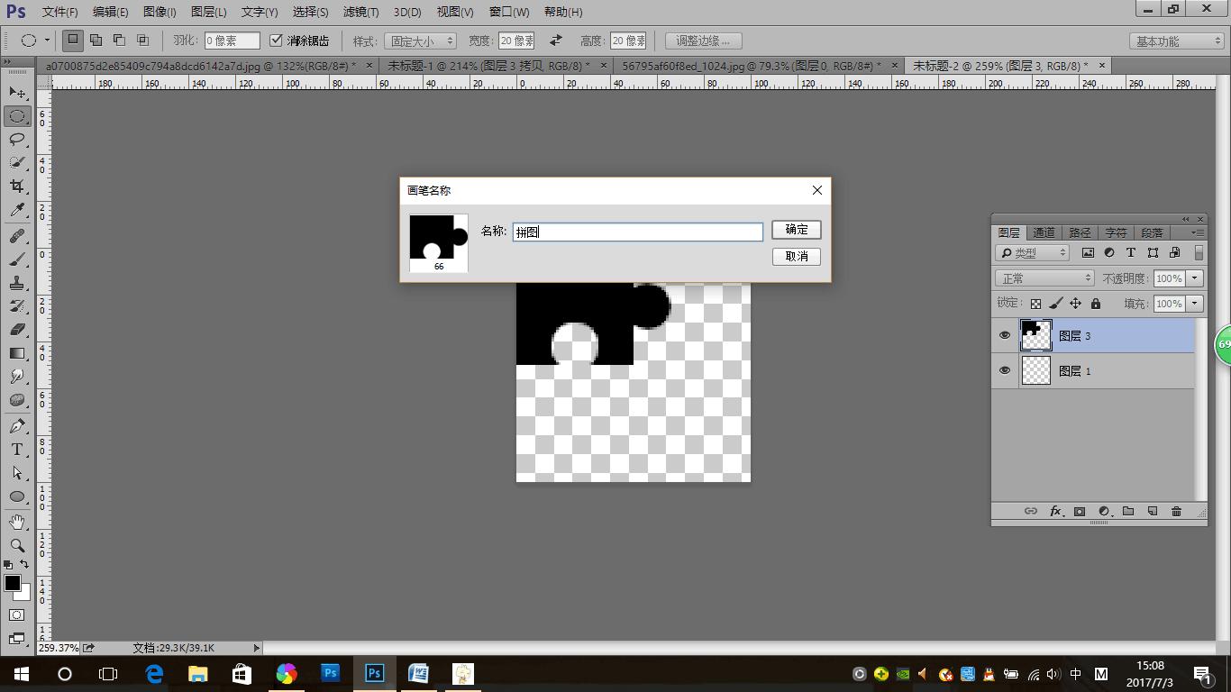Image resolution: width=1231 pixels, height=692 pixels.
Task: Click the foreground color swatch
Action: [13, 583]
